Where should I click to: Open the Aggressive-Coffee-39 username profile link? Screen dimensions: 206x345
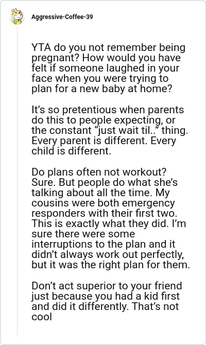tap(62, 16)
